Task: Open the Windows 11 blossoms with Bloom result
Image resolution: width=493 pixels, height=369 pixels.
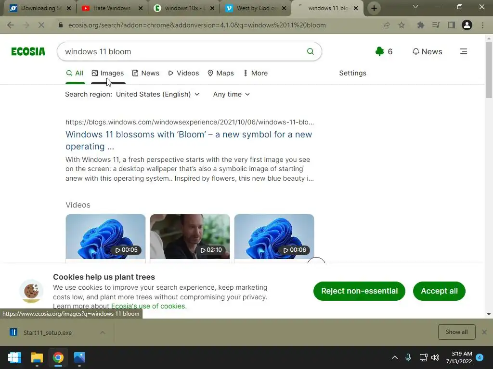Action: coord(189,140)
